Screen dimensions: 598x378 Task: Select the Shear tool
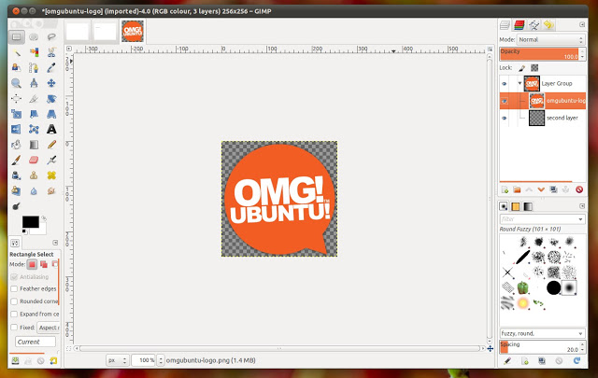pos(34,114)
